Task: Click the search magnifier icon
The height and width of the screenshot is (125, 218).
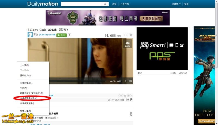Action: tap(105, 4)
